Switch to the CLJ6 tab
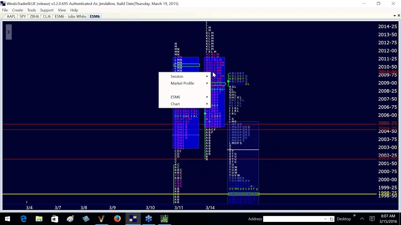The width and height of the screenshot is (401, 225). [x=47, y=16]
